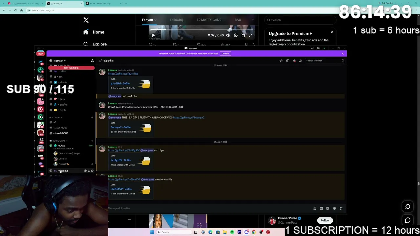Click the Search leemask field
This screenshot has height=236, width=420.
tap(325, 61)
